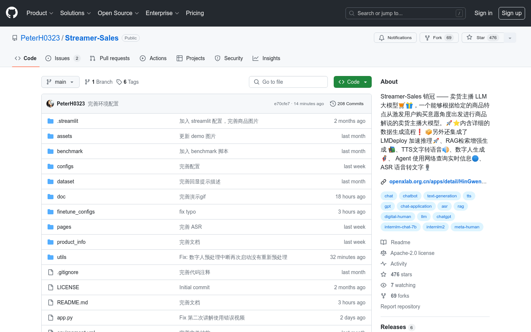Click the doc folder icon

tap(51, 197)
